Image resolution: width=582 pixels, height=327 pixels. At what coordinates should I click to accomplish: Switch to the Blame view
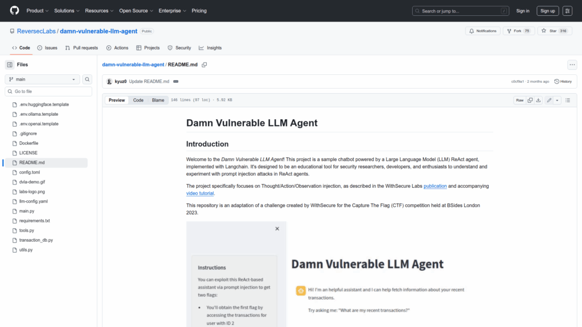pyautogui.click(x=158, y=100)
